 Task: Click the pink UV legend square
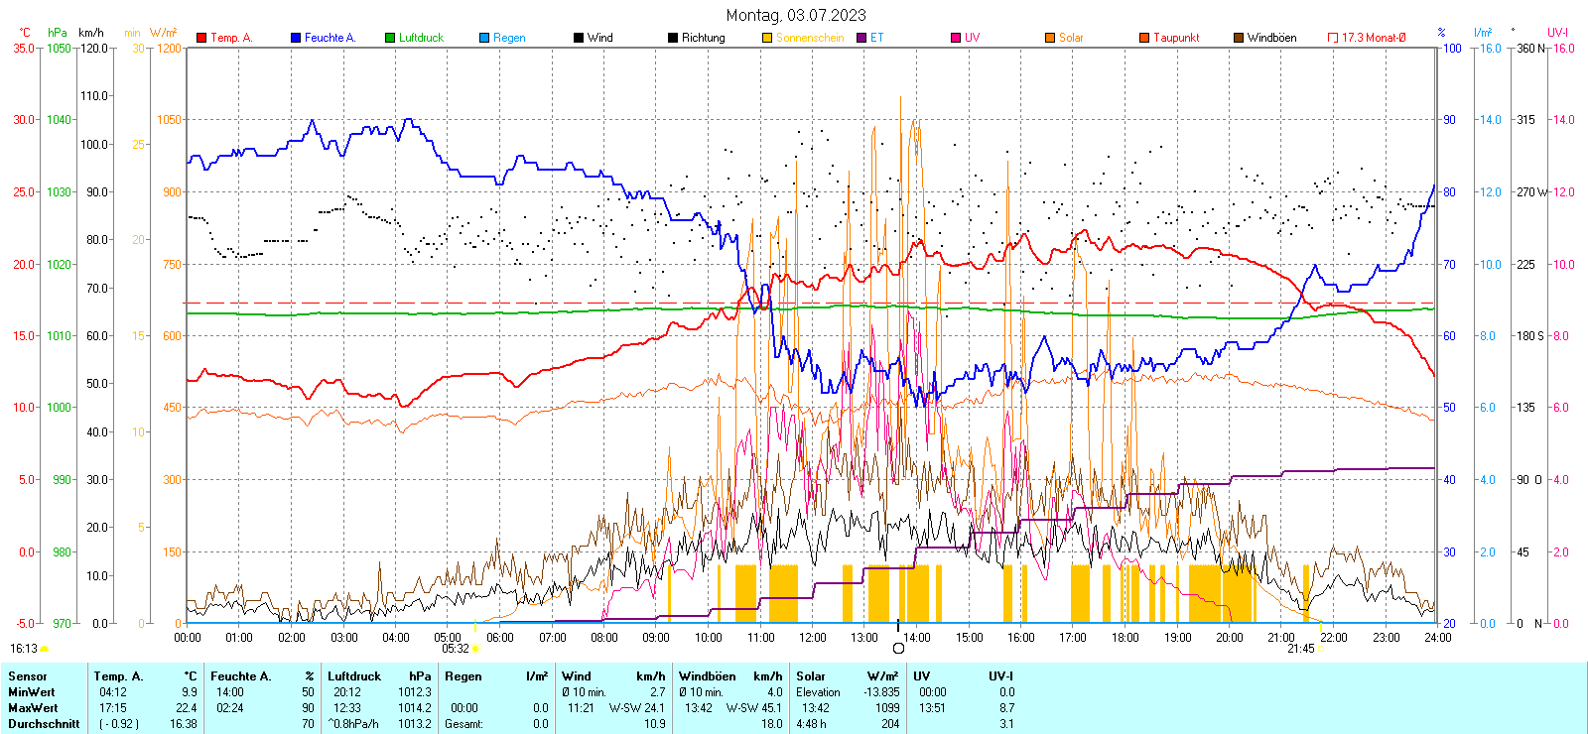point(956,38)
